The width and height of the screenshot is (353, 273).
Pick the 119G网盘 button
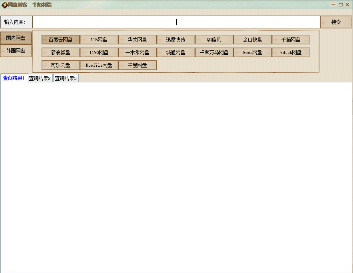[x=99, y=52]
